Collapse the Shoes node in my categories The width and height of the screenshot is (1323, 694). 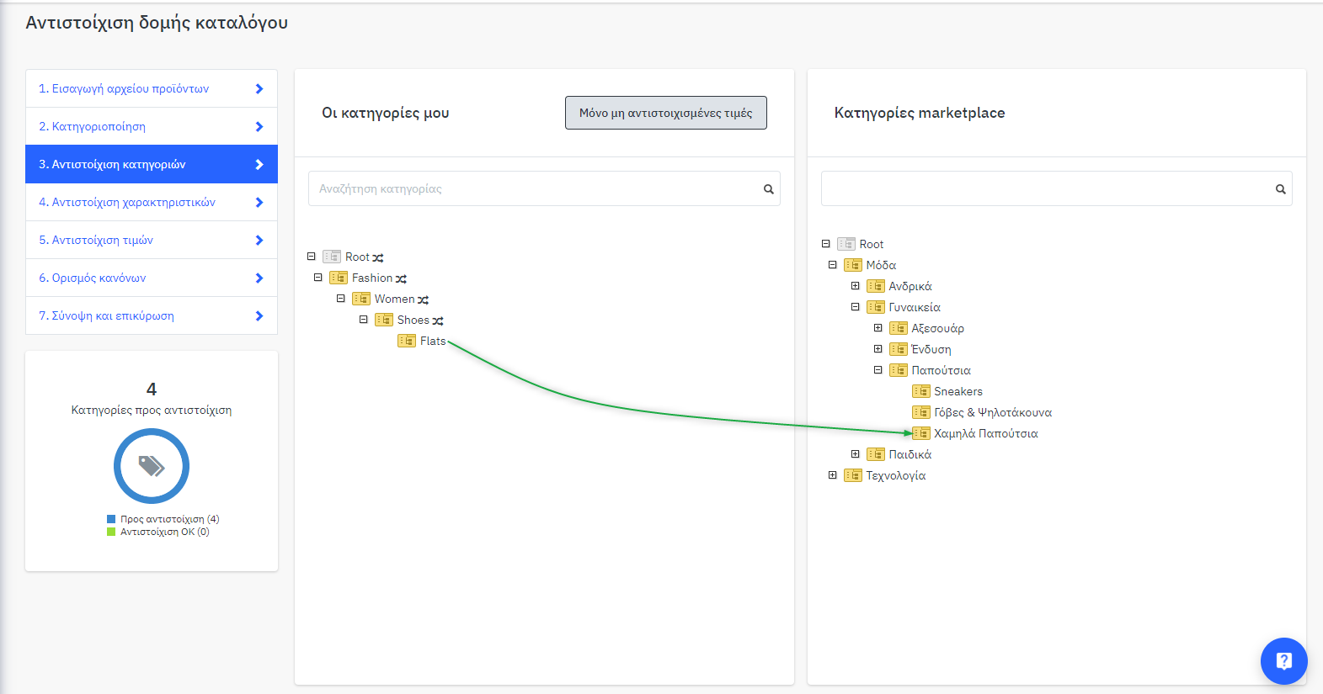tap(364, 320)
